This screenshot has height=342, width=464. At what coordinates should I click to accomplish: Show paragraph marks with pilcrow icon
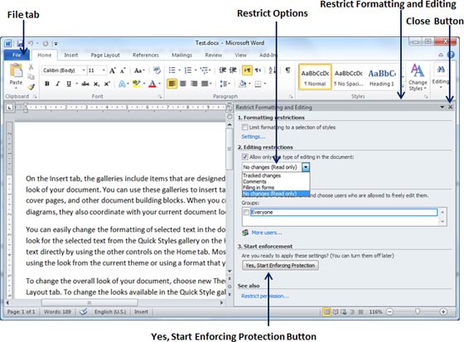[288, 70]
